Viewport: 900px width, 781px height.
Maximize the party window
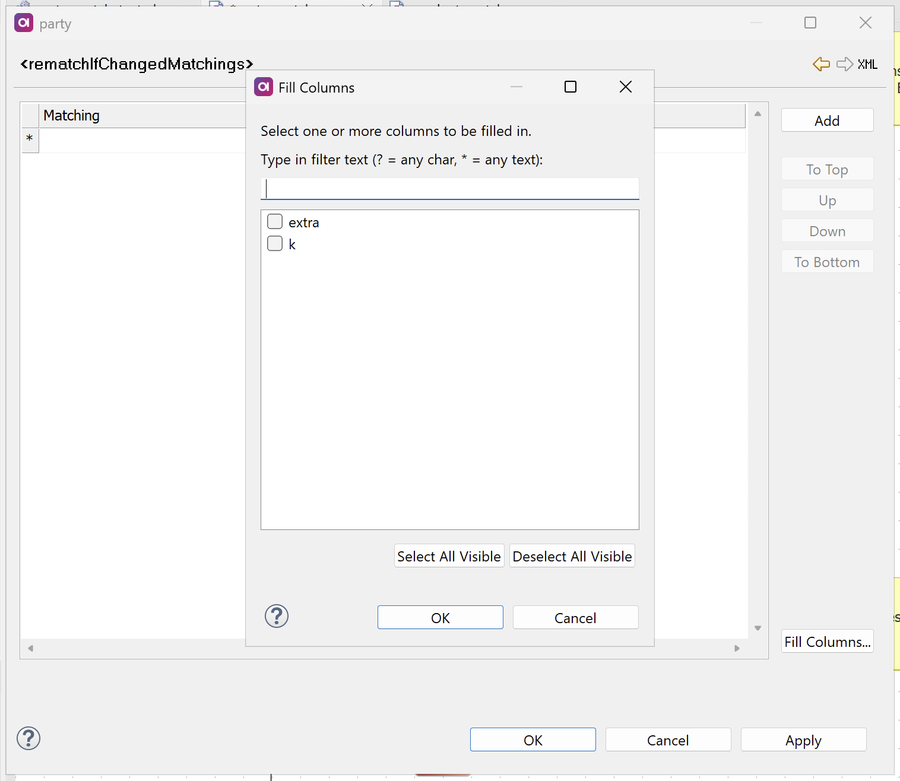coord(810,23)
